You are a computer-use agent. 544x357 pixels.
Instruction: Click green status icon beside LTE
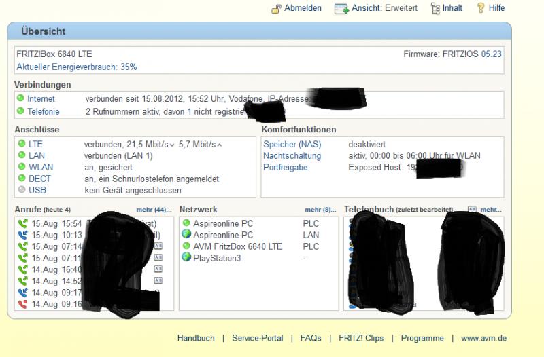(22, 143)
